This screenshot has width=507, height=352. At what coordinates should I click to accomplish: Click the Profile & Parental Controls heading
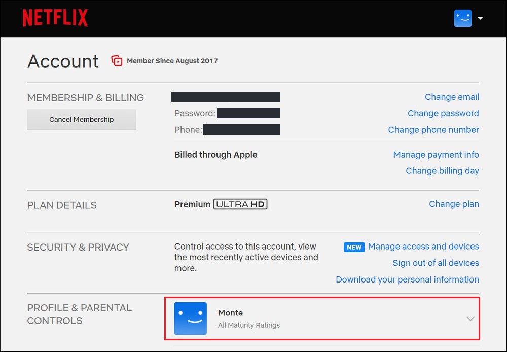(79, 314)
